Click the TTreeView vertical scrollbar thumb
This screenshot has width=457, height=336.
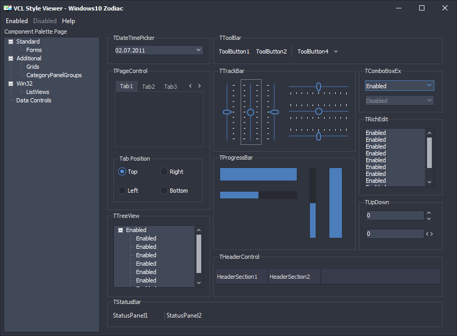click(x=199, y=254)
